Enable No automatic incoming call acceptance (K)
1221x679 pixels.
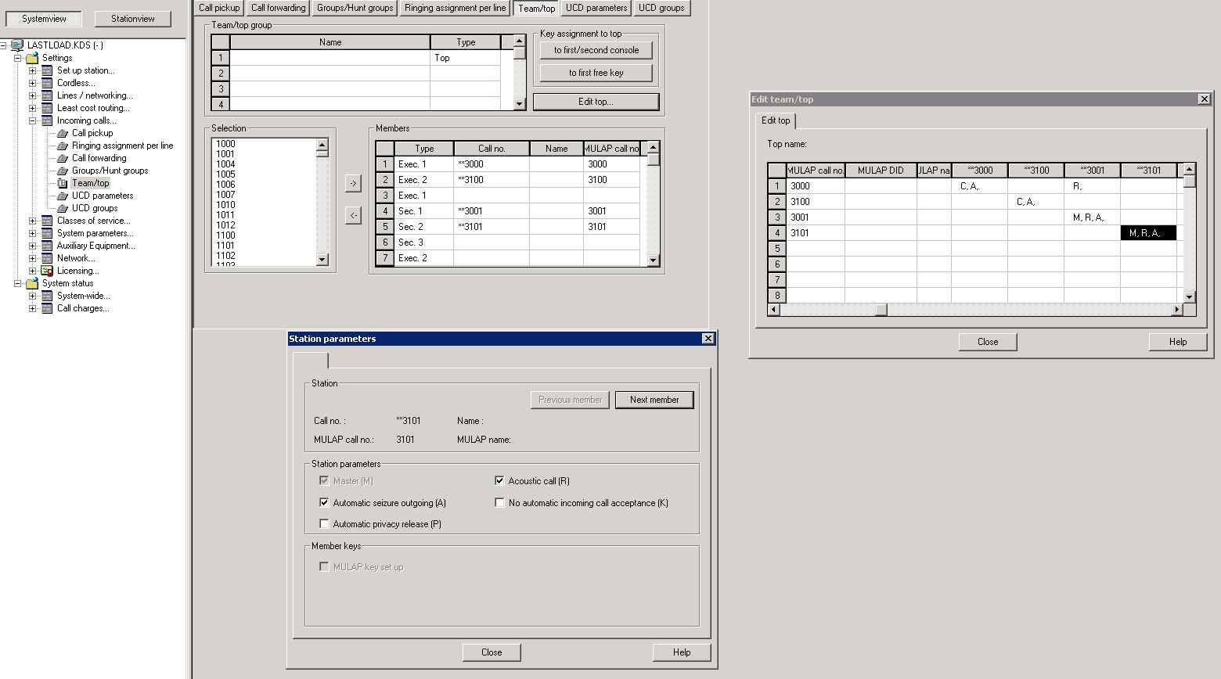tap(499, 503)
